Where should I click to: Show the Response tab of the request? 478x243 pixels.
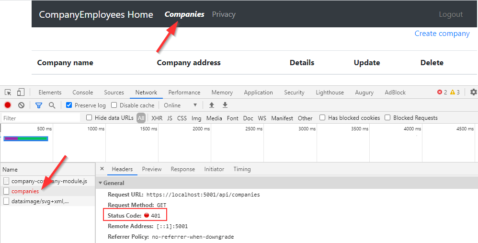[182, 169]
